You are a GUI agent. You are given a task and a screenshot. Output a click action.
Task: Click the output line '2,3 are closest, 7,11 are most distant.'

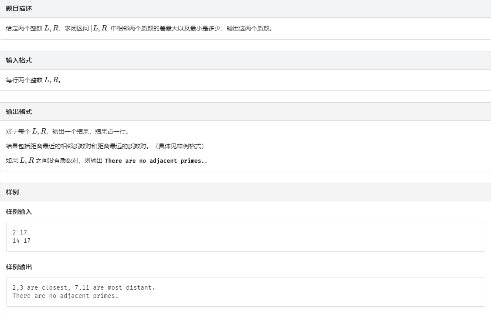(x=84, y=287)
